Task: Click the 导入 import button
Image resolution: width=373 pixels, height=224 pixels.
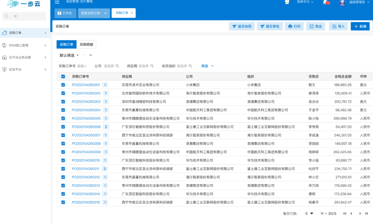Action: point(338,26)
